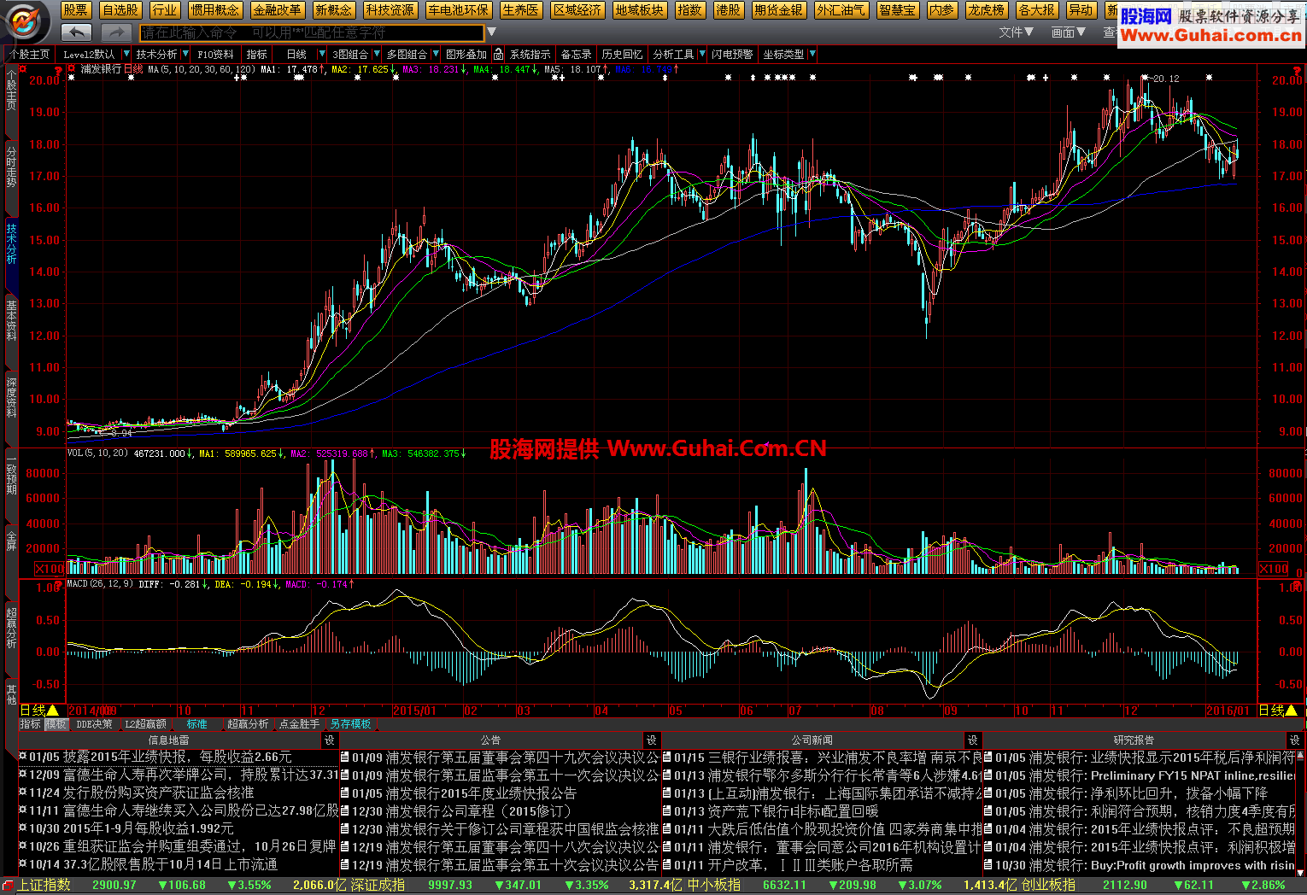Select the DDE决策 template tab

[94, 724]
